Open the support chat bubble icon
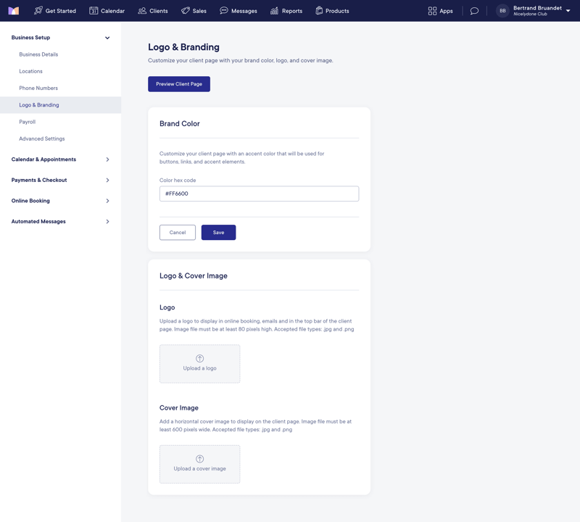580x522 pixels. pyautogui.click(x=475, y=10)
